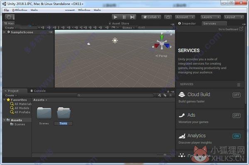Viewport: 249px width, 165px height.
Task: Pause the game with Pause button
Action: tap(124, 17)
